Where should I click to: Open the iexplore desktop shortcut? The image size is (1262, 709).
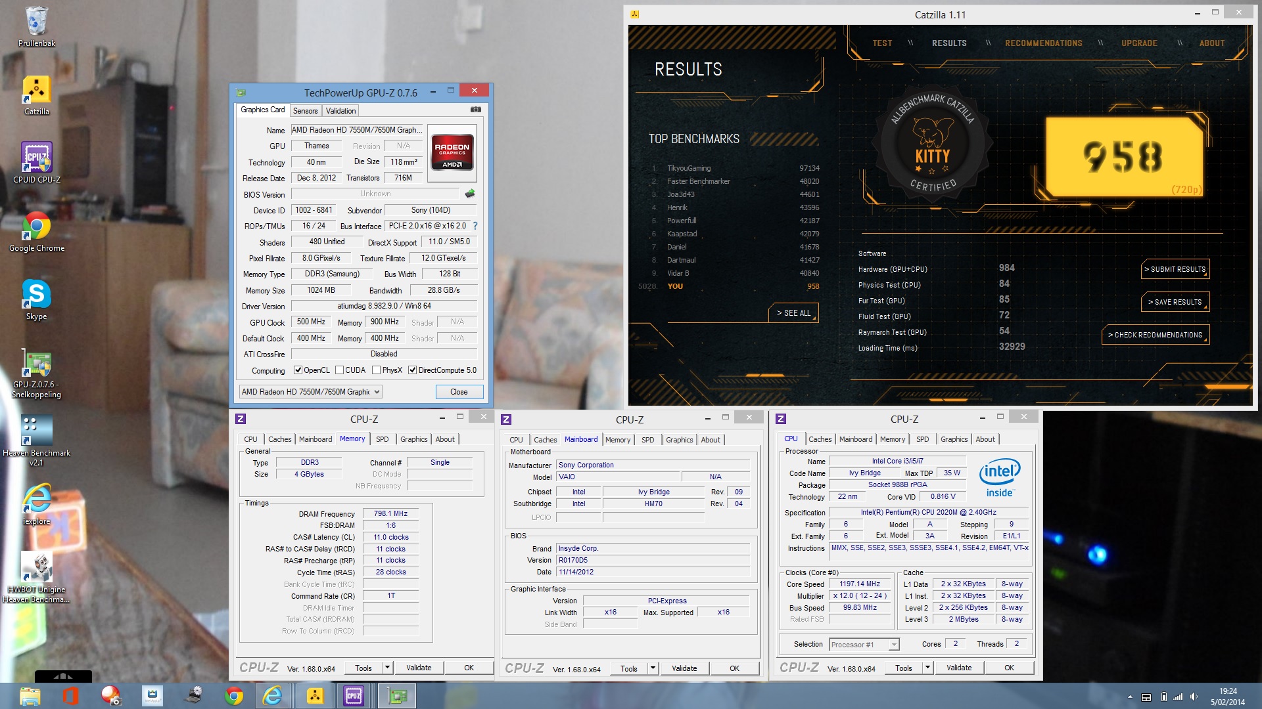[x=37, y=504]
